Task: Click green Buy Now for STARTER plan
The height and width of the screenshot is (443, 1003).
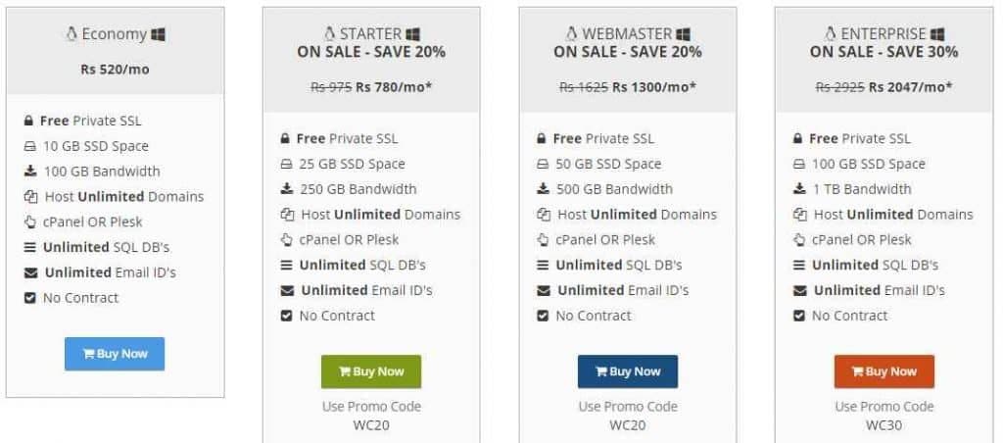Action: (x=371, y=371)
